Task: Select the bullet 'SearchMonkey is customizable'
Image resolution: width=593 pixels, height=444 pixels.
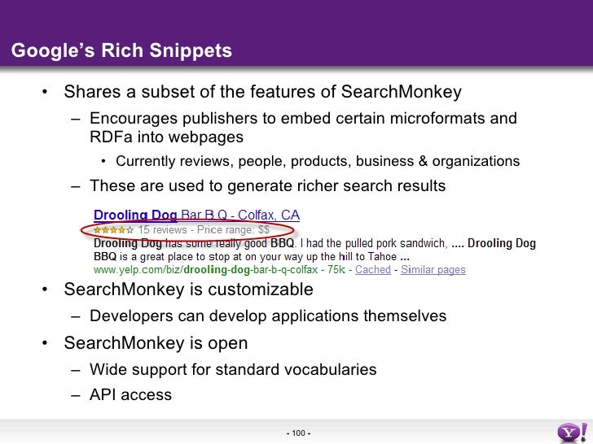Action: [188, 289]
